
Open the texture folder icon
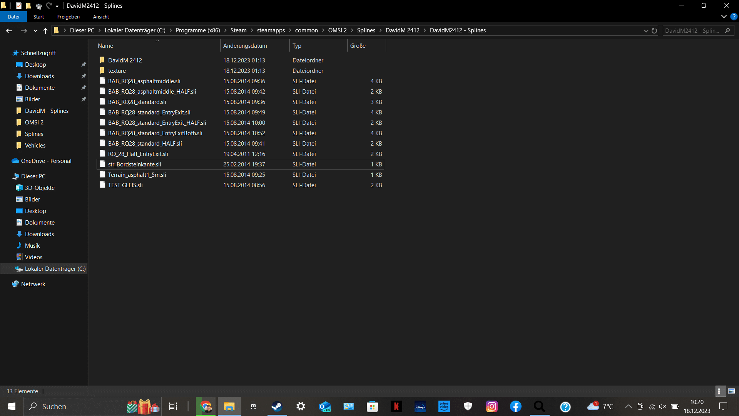click(102, 70)
